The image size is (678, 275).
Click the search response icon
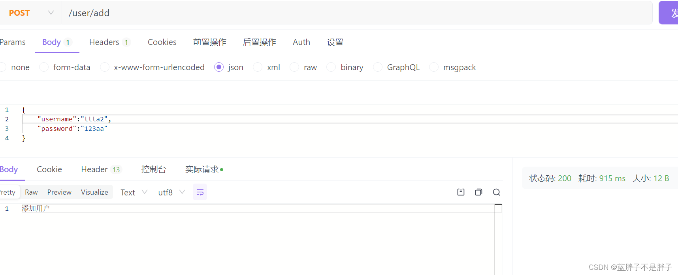click(497, 192)
